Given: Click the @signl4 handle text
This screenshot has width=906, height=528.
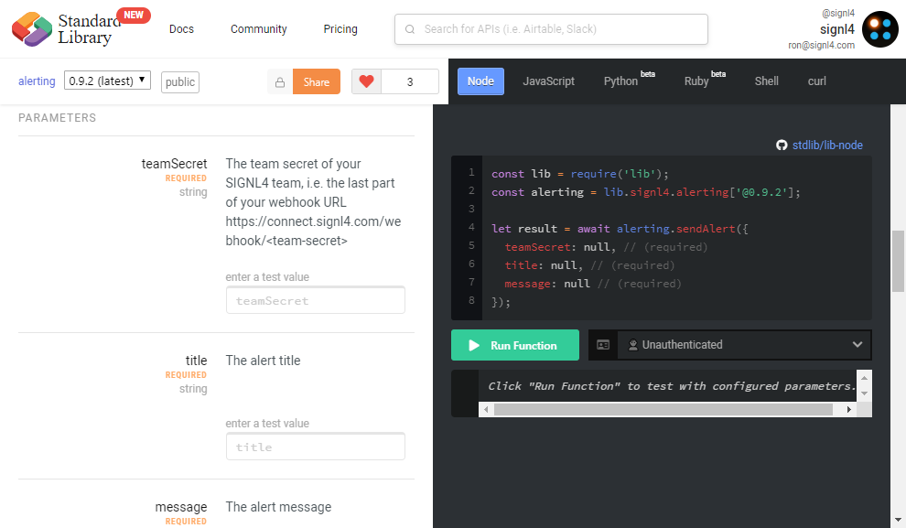Looking at the screenshot, I should pyautogui.click(x=837, y=13).
